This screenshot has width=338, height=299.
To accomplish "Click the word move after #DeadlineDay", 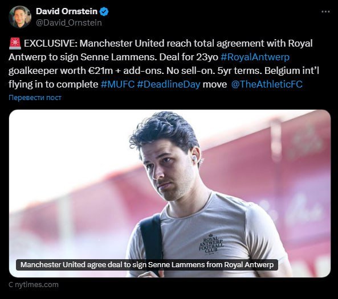I will [215, 85].
